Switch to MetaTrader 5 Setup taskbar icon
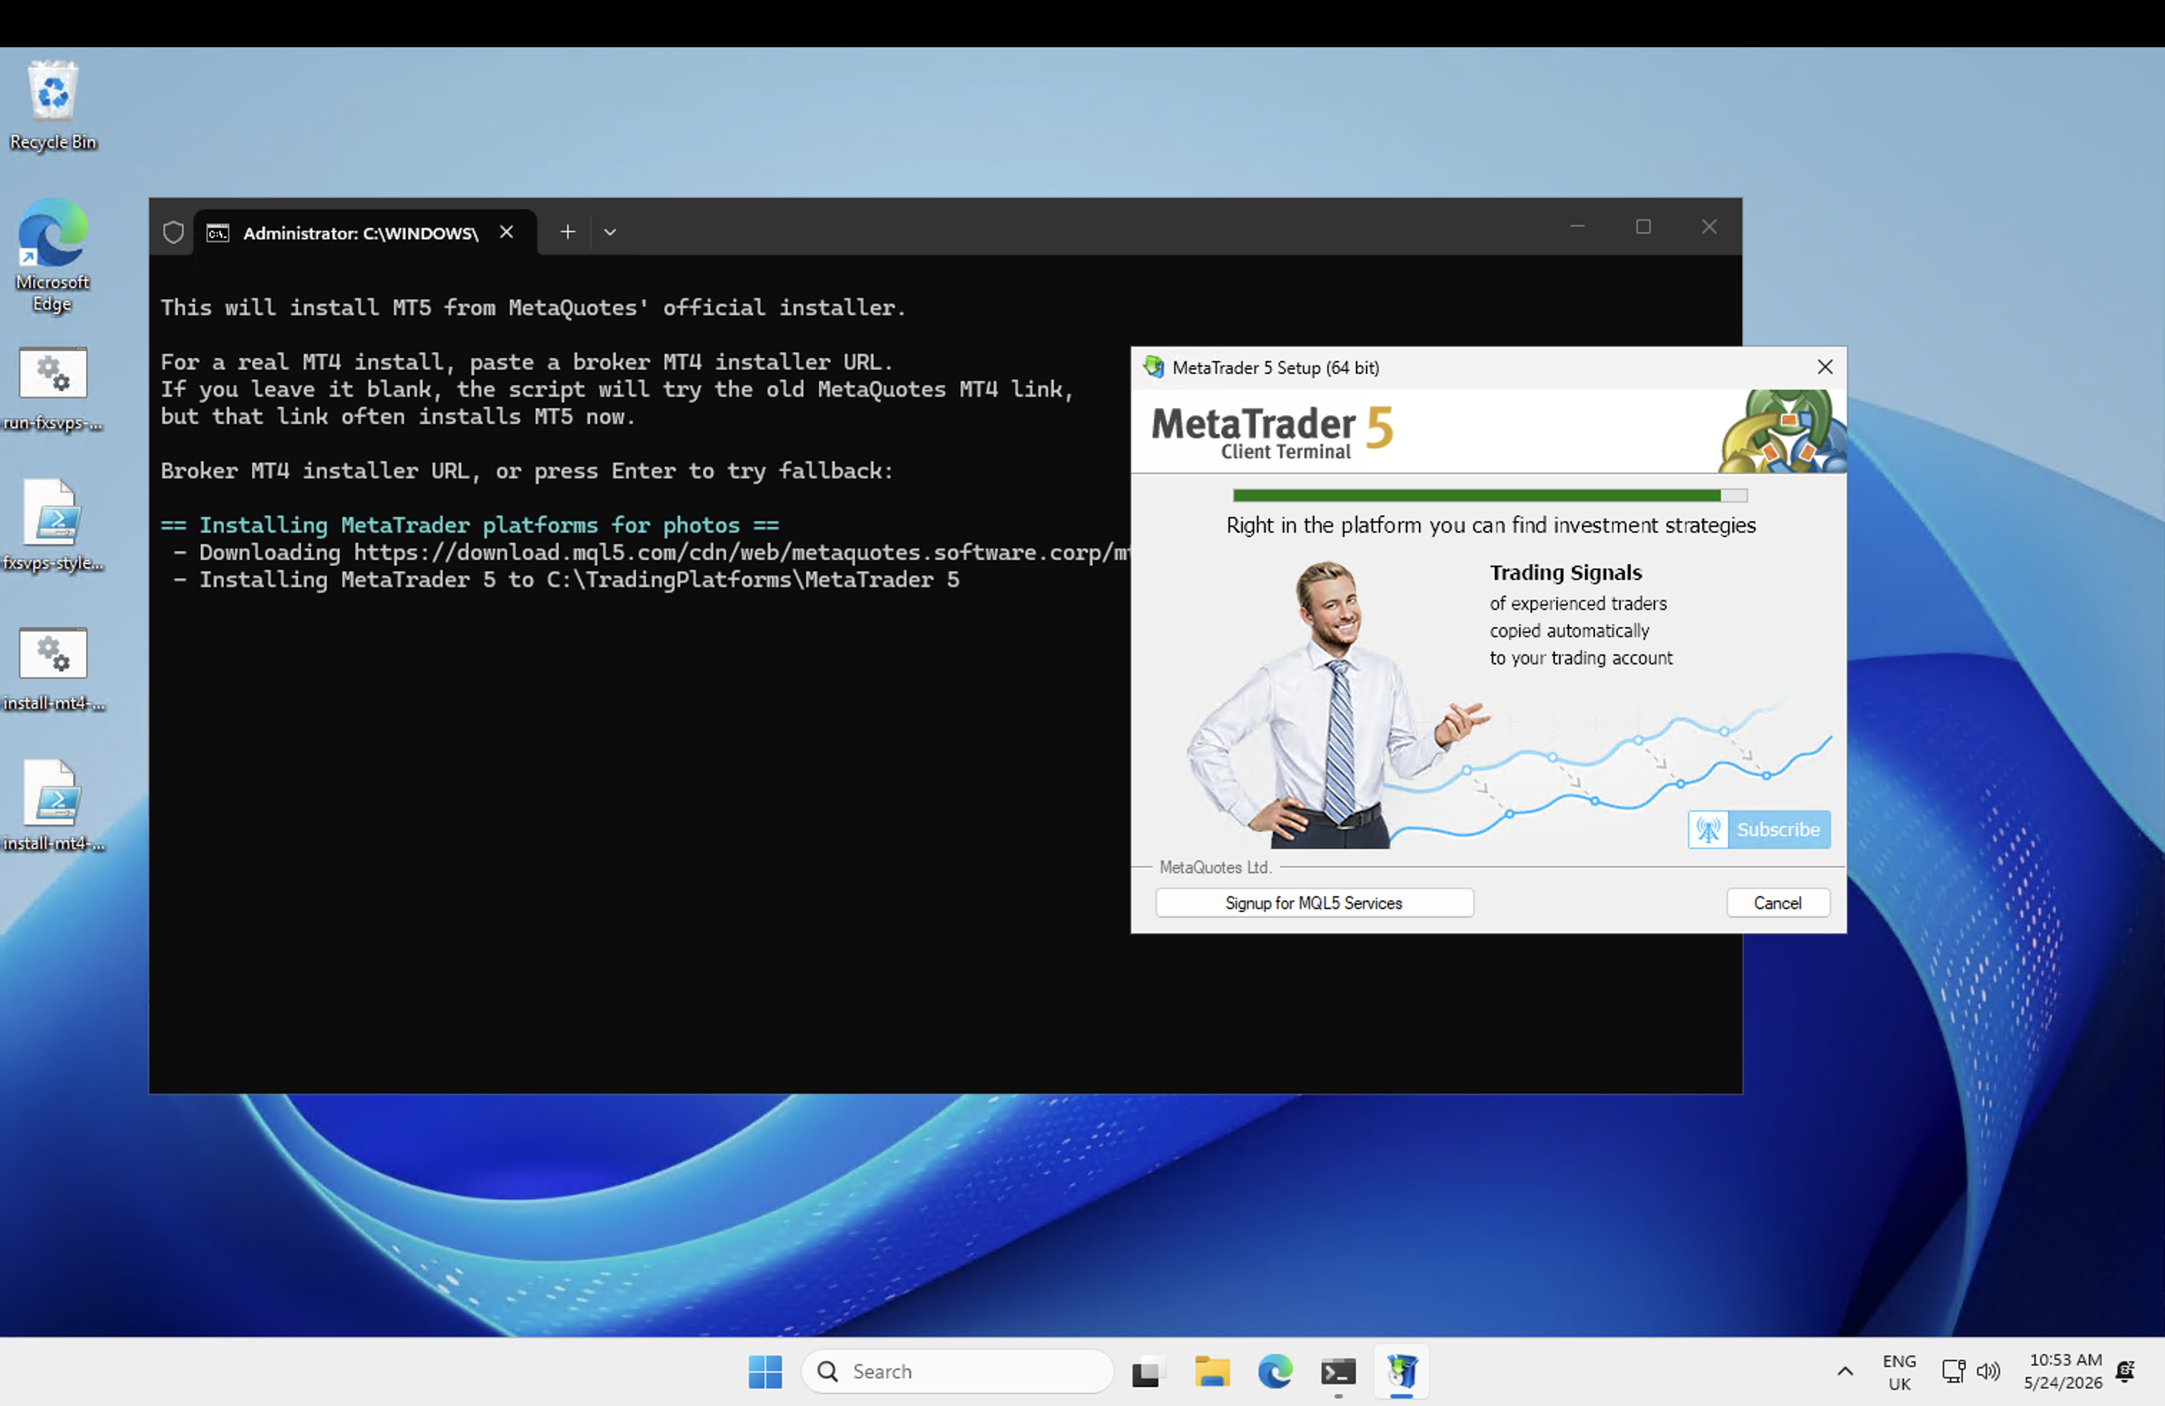 tap(1402, 1372)
